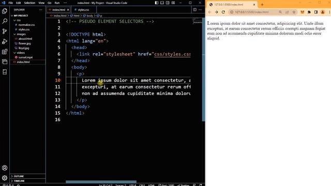
Task: Change language mode via HTML status item
Action: point(152,185)
